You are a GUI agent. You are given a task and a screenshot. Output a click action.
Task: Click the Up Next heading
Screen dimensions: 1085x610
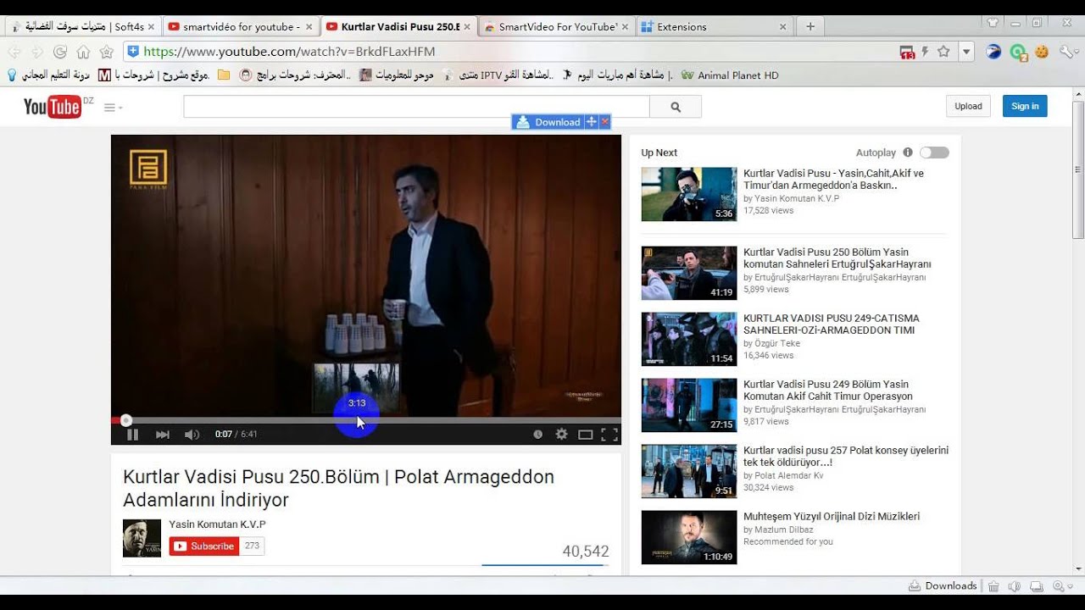[659, 152]
